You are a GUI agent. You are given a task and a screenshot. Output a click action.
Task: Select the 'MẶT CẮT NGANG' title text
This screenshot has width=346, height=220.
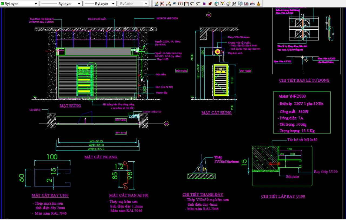pos(101,157)
